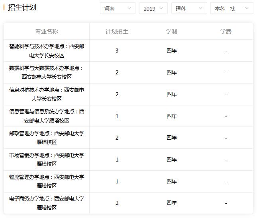The width and height of the screenshot is (257, 218).
Task: Click the 学费 column header
Action: [x=226, y=31]
